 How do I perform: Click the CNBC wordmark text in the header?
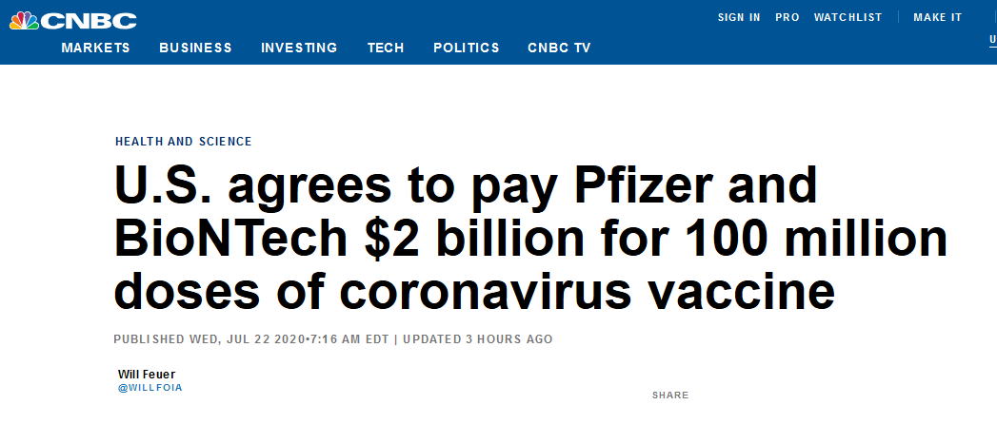coord(89,21)
